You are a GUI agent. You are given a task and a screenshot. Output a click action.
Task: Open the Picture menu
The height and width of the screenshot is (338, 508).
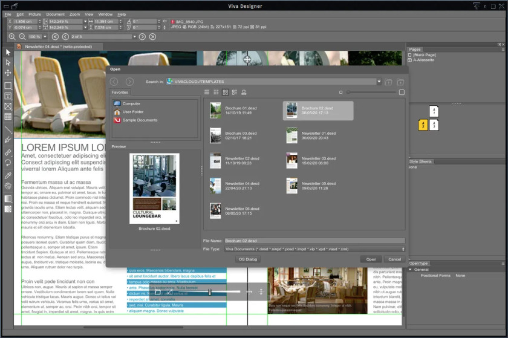tap(34, 15)
